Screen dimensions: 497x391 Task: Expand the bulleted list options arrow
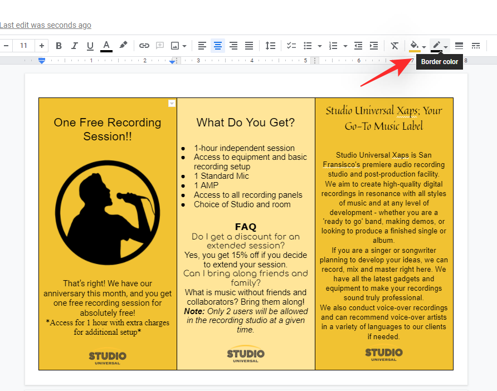click(320, 46)
